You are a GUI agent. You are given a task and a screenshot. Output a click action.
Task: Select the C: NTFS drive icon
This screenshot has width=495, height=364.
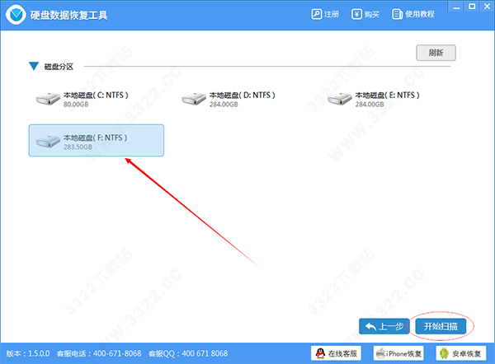pyautogui.click(x=48, y=99)
